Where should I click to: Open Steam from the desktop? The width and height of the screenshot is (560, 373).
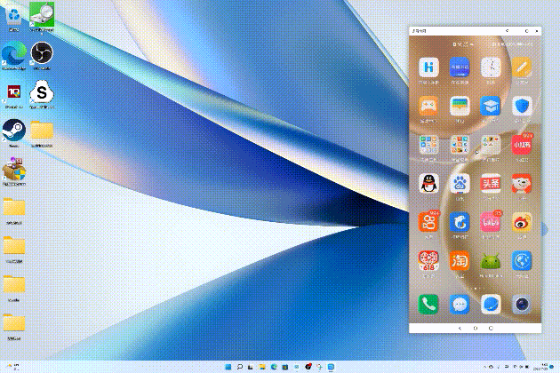pos(13,130)
